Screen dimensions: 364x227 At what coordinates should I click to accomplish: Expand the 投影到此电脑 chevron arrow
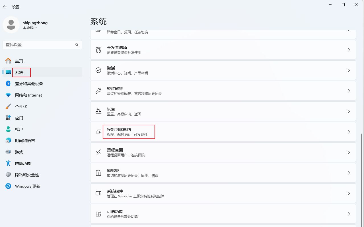(349, 132)
